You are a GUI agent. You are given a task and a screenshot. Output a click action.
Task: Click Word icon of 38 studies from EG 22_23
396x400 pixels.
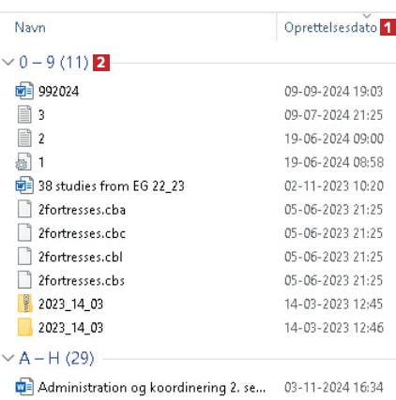[24, 185]
